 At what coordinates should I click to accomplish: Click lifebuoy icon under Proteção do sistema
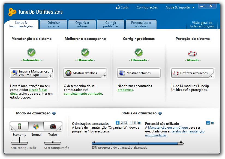coord(193,53)
